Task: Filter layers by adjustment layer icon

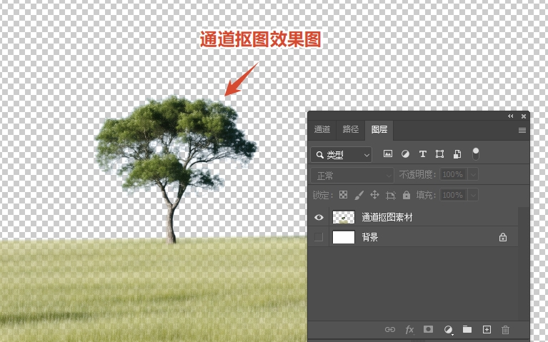Action: click(x=405, y=154)
